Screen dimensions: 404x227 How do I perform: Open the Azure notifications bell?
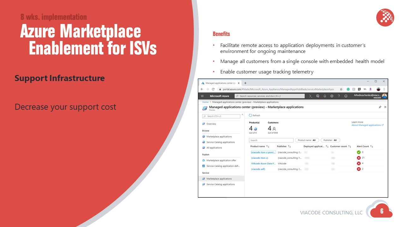point(325,96)
